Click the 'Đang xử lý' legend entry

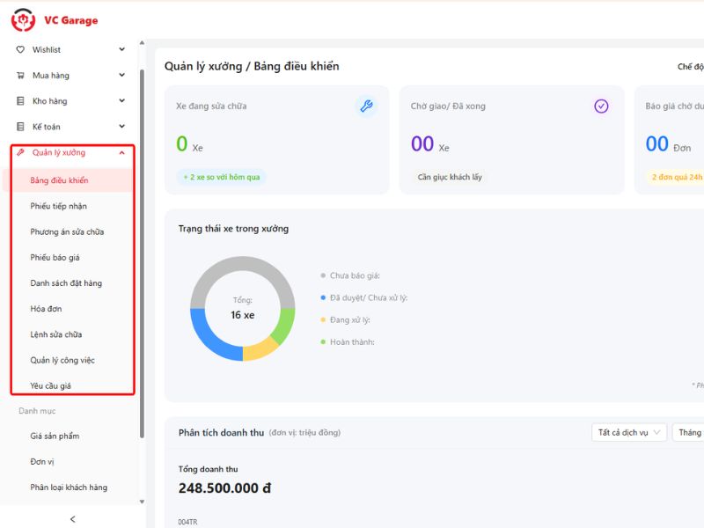[345, 319]
